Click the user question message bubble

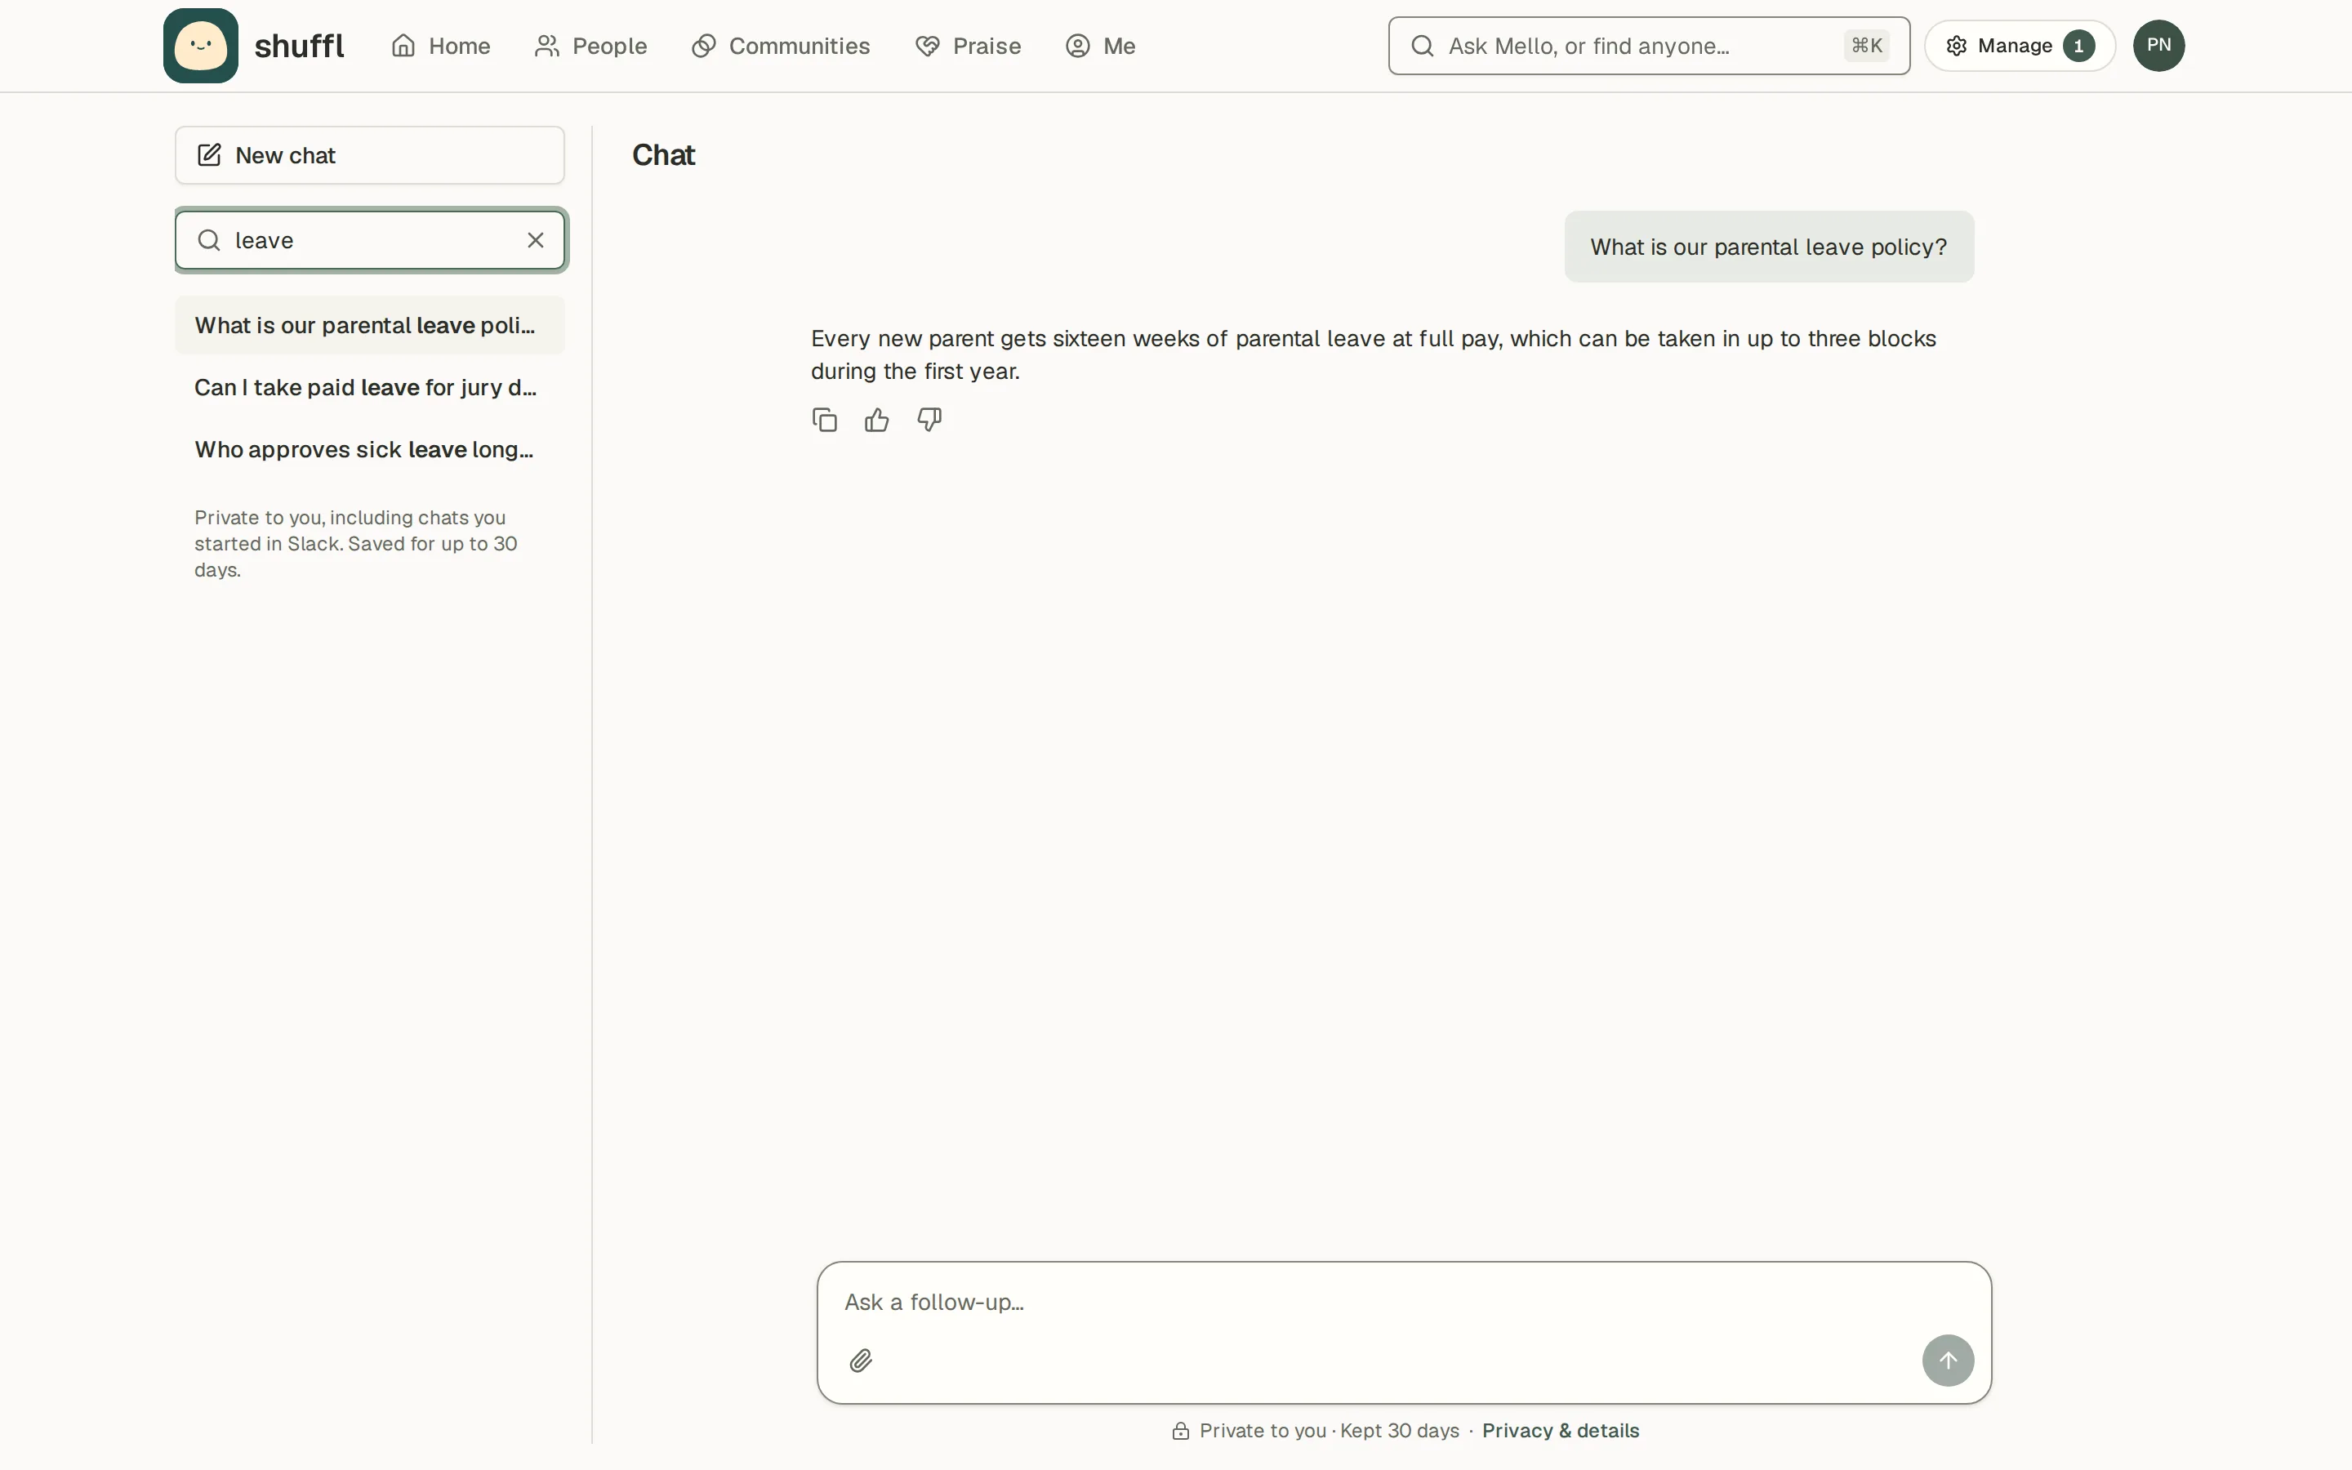1769,247
